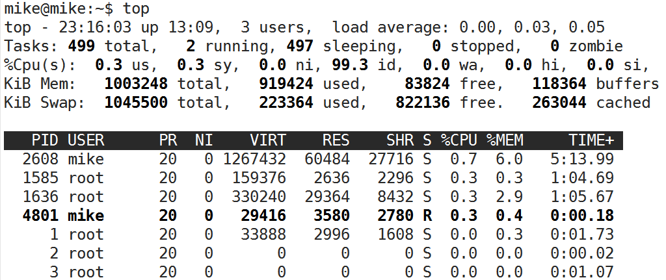Screen dimensions: 666x280
Task: Click the VIRT column header
Action: (268, 140)
